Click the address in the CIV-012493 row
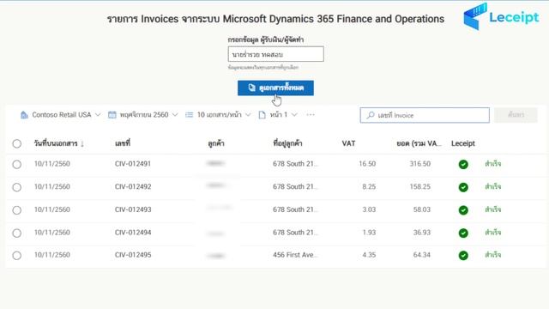The image size is (549, 309). (x=295, y=209)
